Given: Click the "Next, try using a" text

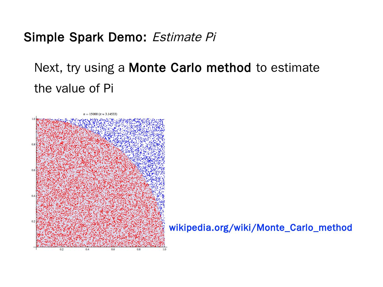Looking at the screenshot, I should click(x=79, y=68).
